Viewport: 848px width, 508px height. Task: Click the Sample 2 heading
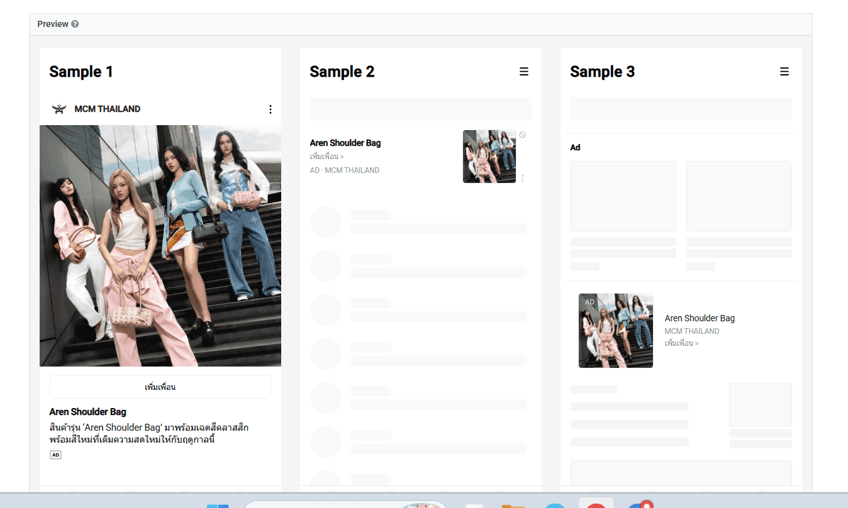click(342, 72)
